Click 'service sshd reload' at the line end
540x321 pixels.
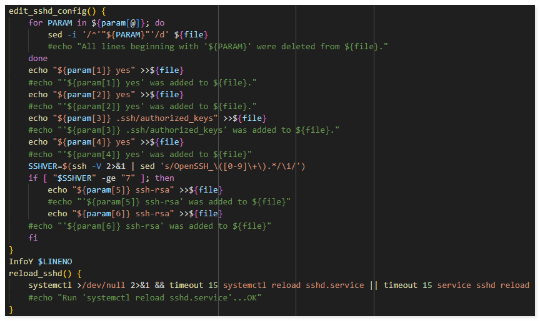tap(482, 285)
